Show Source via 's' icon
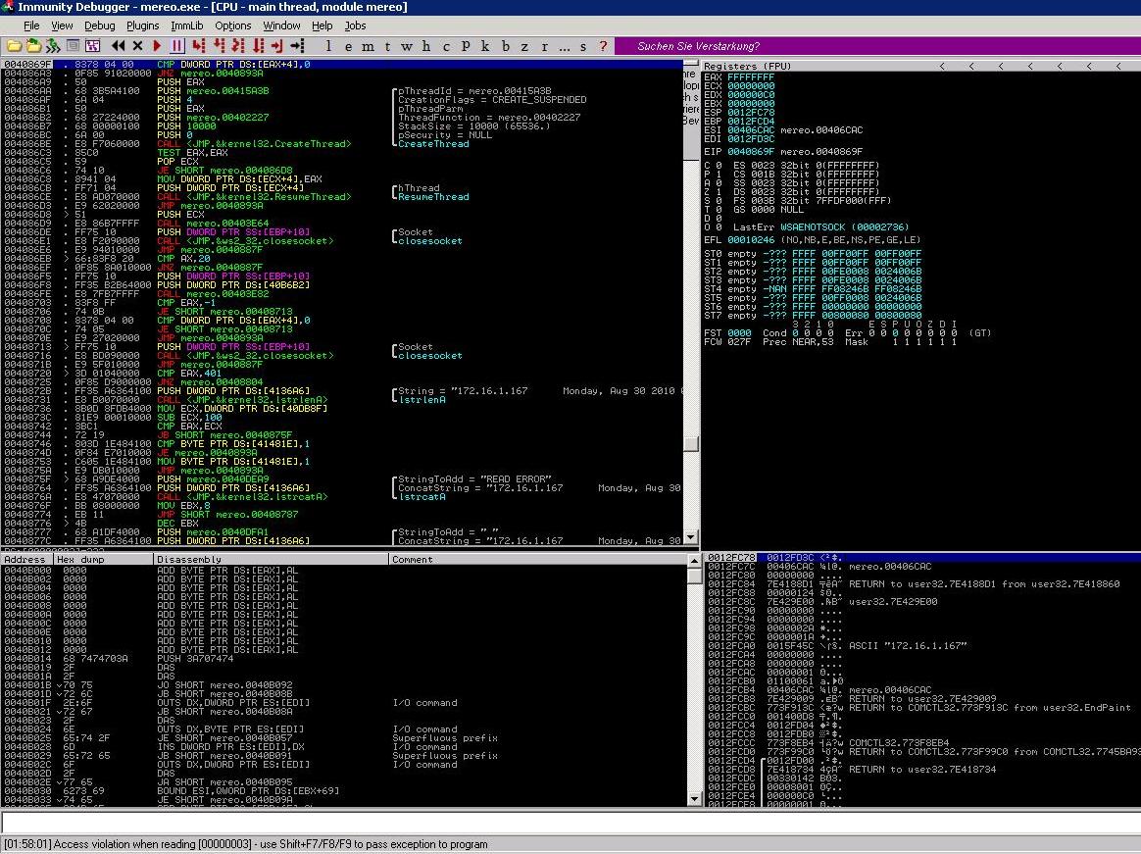 point(583,46)
